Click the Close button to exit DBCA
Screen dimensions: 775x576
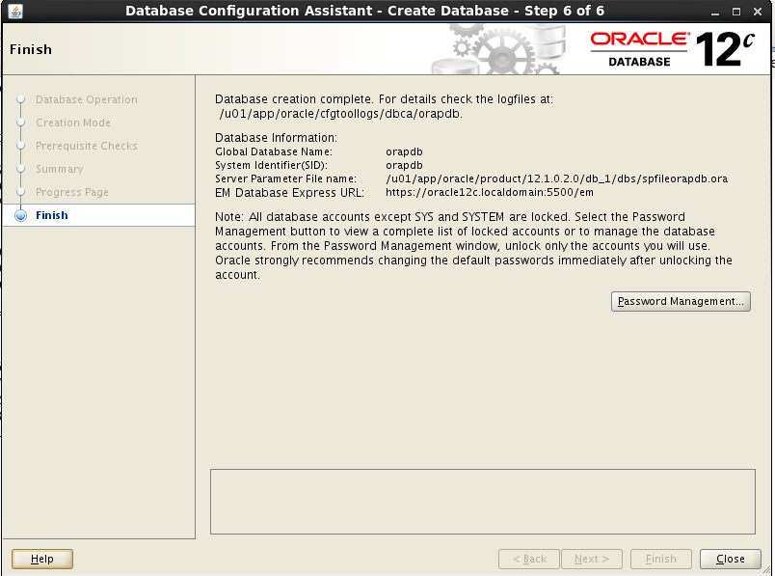pos(730,559)
